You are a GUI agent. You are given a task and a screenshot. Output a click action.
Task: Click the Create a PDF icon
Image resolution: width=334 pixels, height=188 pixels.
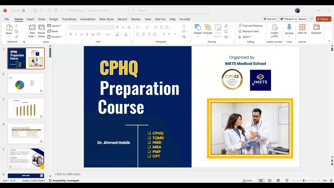click(275, 27)
